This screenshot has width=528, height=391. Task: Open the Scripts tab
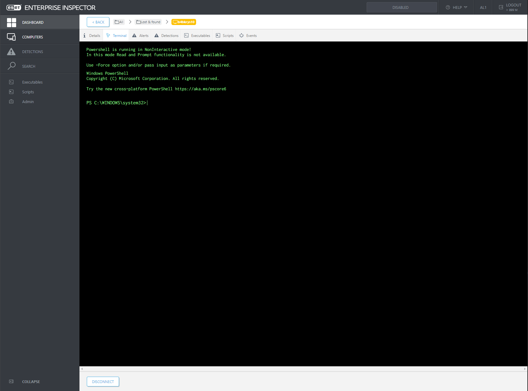225,35
